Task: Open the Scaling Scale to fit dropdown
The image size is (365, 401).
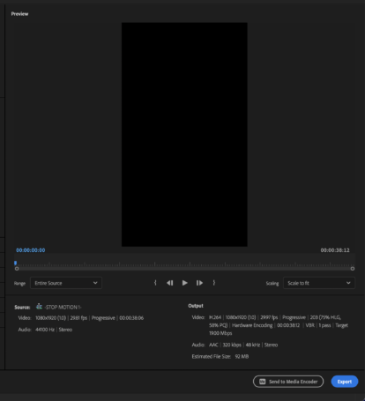Action: (x=319, y=283)
